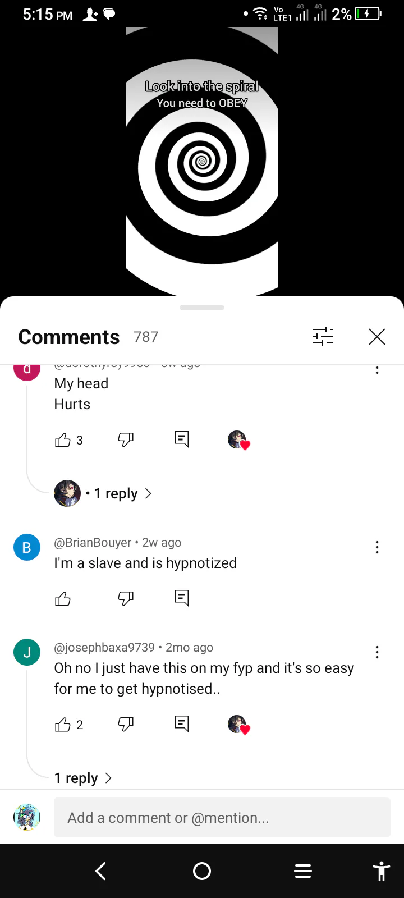The width and height of the screenshot is (404, 898).
Task: Dislike the "My head Hurts" comment
Action: 126,439
